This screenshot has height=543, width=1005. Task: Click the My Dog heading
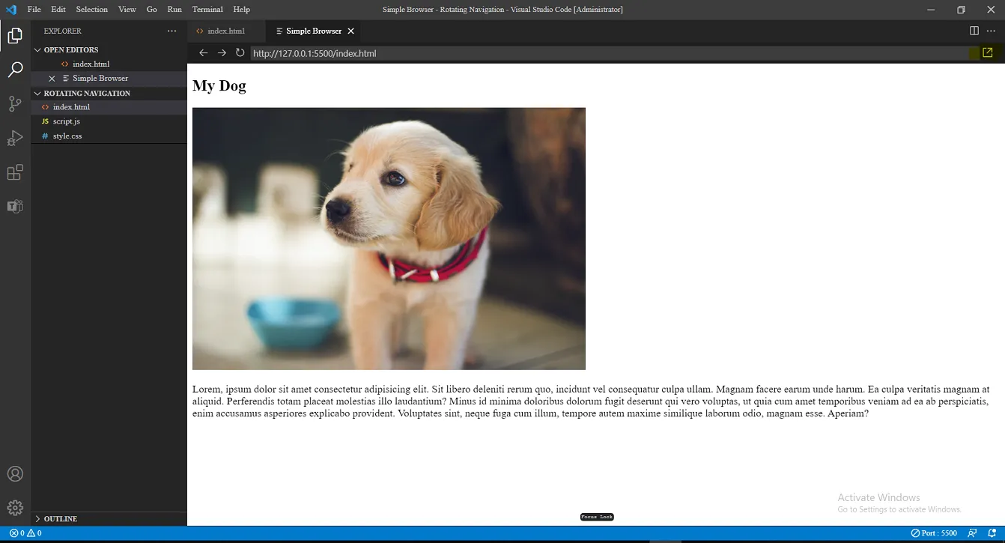pyautogui.click(x=219, y=85)
